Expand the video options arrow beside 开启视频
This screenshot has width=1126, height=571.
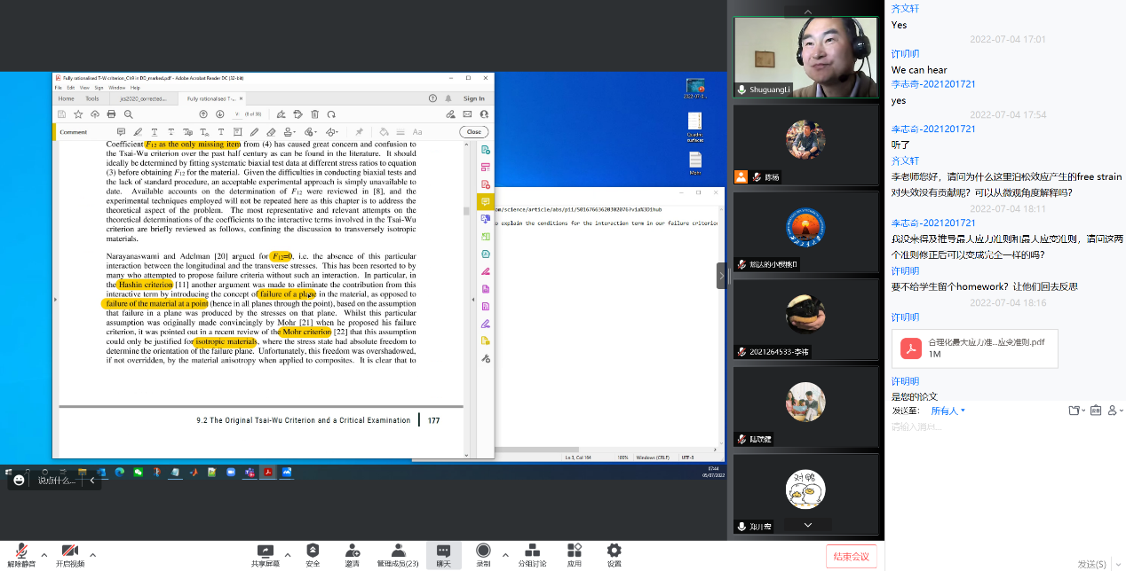tap(92, 555)
